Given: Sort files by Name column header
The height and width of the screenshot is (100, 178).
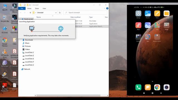Looking at the screenshot, I should [39, 17].
